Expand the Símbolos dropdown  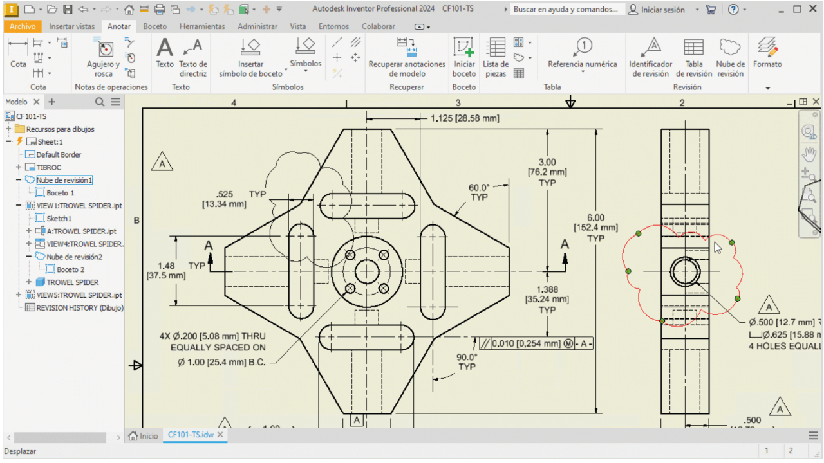pyautogui.click(x=305, y=71)
